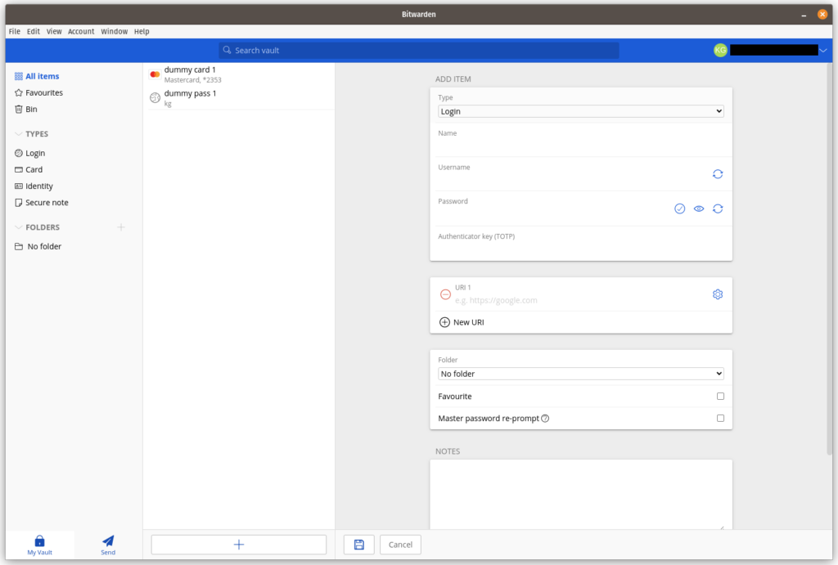Image resolution: width=838 pixels, height=565 pixels.
Task: Check if password has been exposed
Action: pos(679,209)
